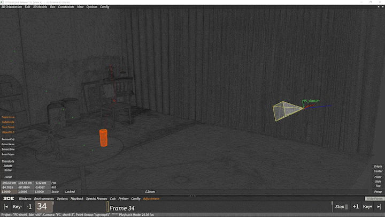
Task: Click the Origin view button
Action: (x=378, y=166)
